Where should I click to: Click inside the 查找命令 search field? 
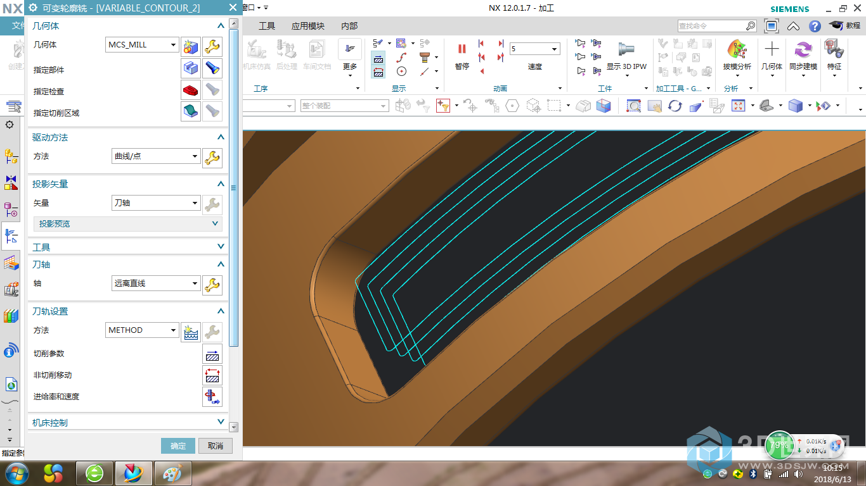[711, 26]
